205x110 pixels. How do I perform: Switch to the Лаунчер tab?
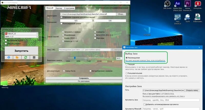pyautogui.click(x=59, y=8)
